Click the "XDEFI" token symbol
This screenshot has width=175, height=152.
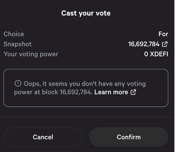tap(159, 54)
